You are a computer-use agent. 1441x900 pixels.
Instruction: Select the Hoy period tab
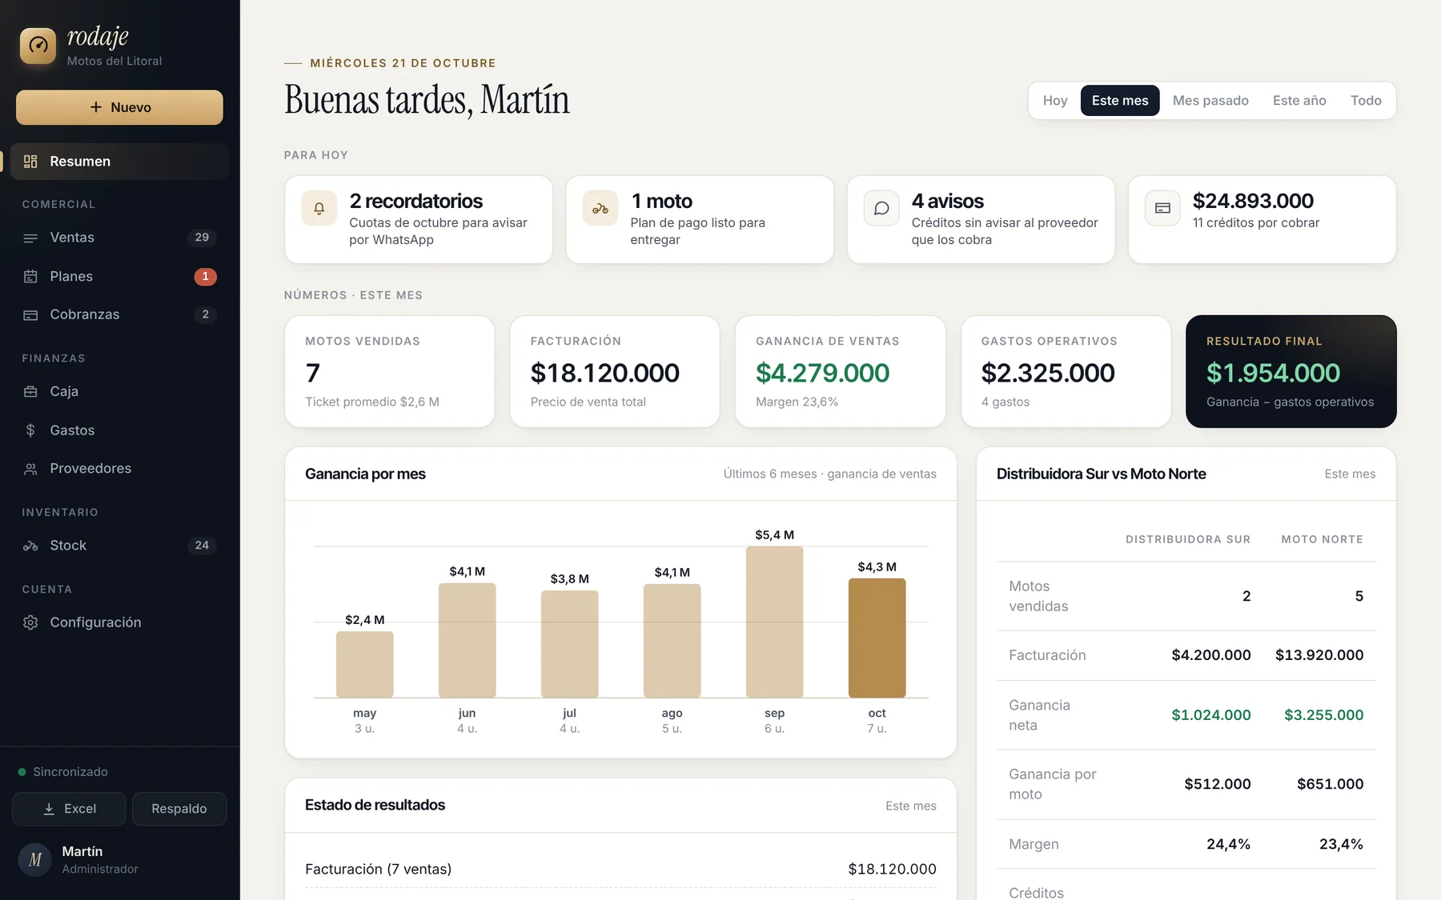[x=1055, y=101]
